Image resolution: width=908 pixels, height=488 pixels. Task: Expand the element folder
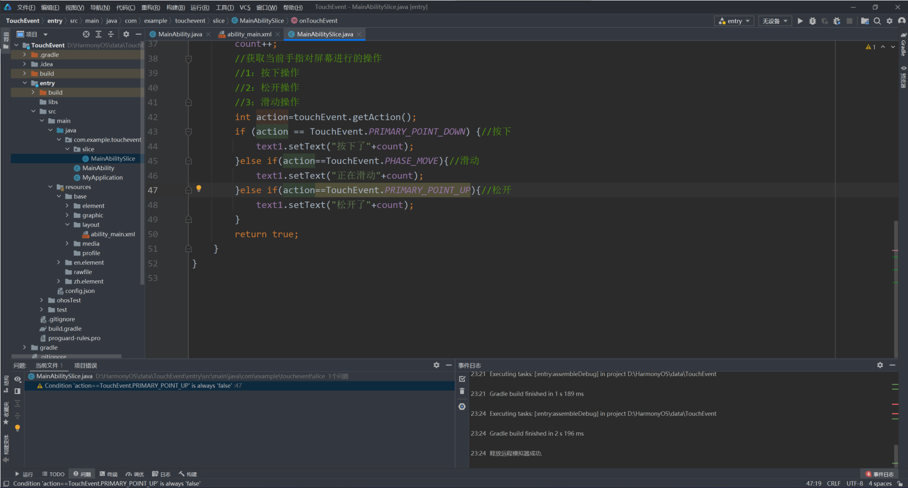coord(67,206)
